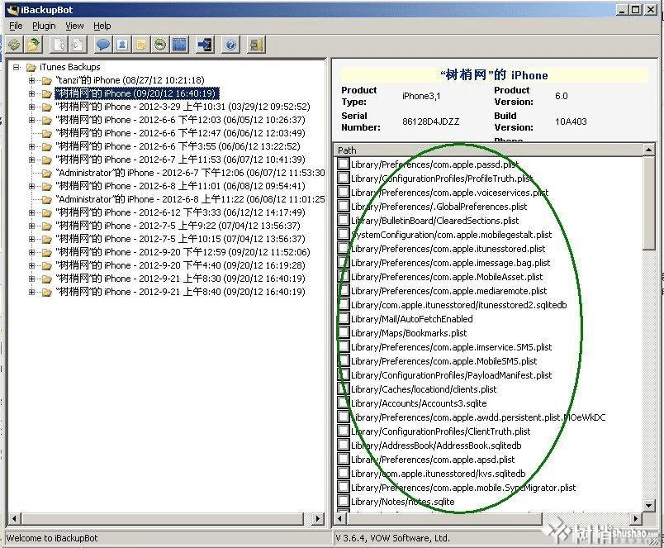This screenshot has width=664, height=548.
Task: Open the File menu
Action: point(16,26)
